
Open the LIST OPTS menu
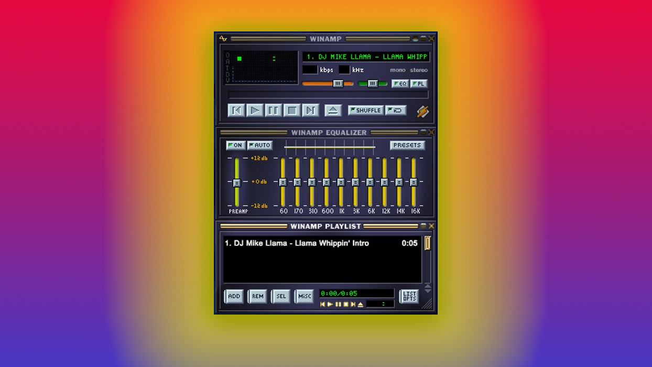pyautogui.click(x=409, y=296)
